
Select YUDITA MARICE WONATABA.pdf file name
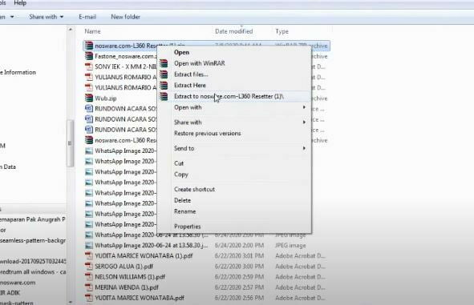coord(140,298)
